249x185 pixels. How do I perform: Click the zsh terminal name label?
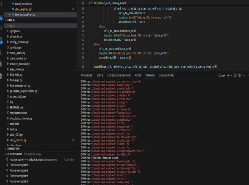[x=224, y=76]
